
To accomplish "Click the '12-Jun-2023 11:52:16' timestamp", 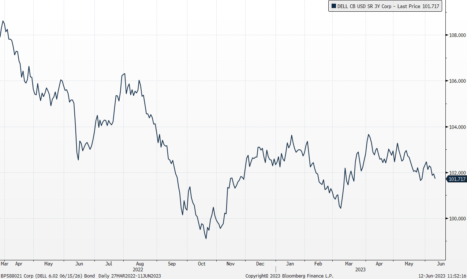I will (x=442, y=276).
